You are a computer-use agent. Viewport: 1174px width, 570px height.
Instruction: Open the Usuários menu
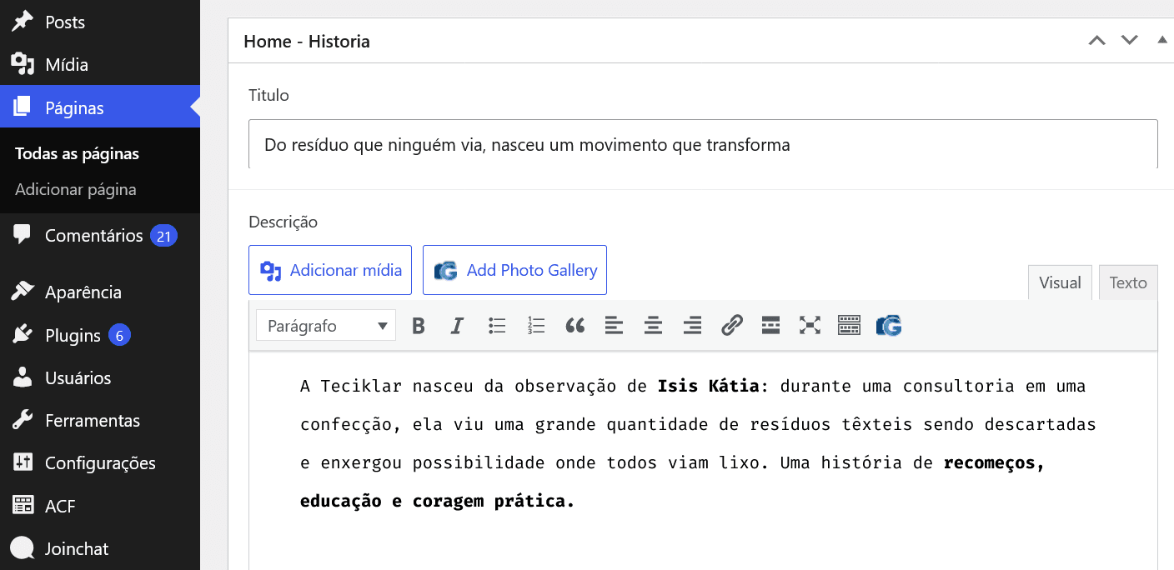tap(100, 378)
